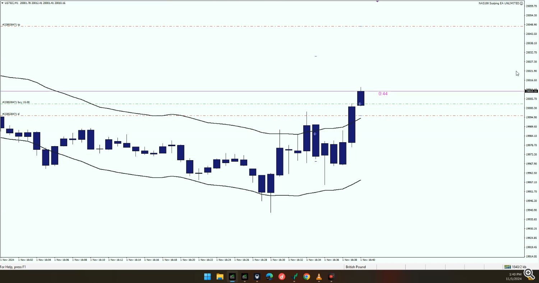Viewport: 539px width, 283px height.
Task: Click the 19957.10 price axis label
Action: [x=531, y=182]
